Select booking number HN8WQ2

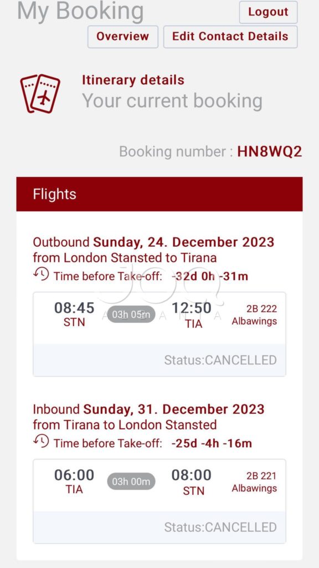coord(270,152)
